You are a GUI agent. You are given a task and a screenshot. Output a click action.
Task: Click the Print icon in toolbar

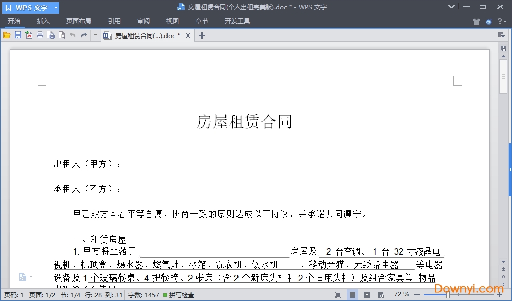(x=40, y=35)
